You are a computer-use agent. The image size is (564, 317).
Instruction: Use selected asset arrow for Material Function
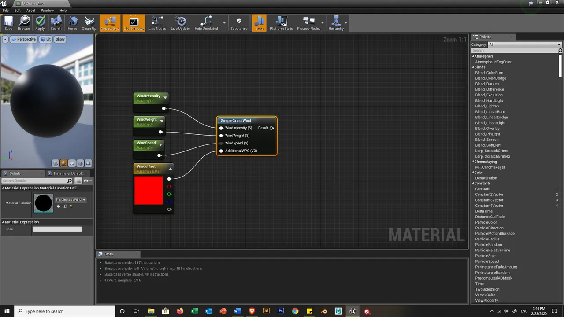click(x=58, y=206)
